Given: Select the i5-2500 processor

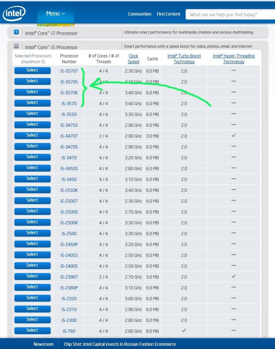Looking at the screenshot, I should pyautogui.click(x=32, y=233).
